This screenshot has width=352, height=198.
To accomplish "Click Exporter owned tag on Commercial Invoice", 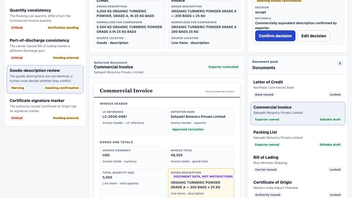I will point(267,119).
